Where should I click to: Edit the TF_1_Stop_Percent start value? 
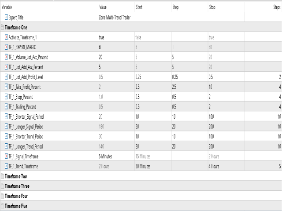(x=137, y=97)
